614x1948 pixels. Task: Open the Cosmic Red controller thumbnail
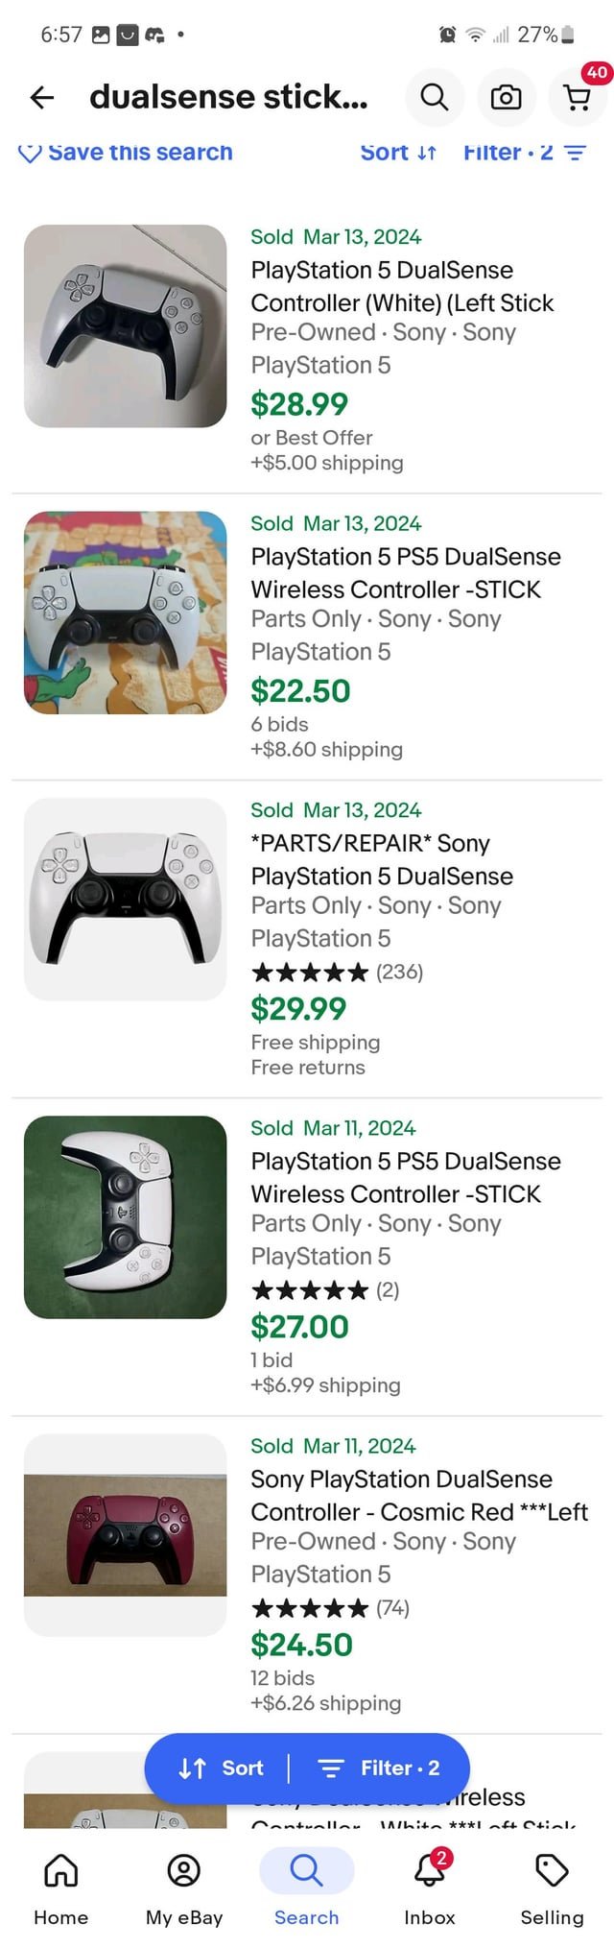[x=126, y=1534]
